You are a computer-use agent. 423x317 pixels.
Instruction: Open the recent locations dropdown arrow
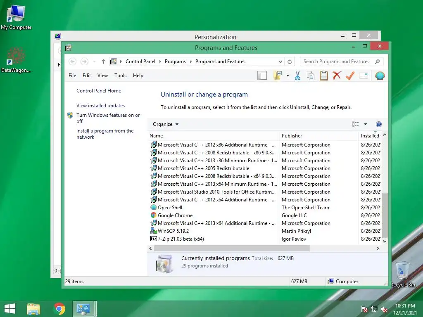pos(94,62)
